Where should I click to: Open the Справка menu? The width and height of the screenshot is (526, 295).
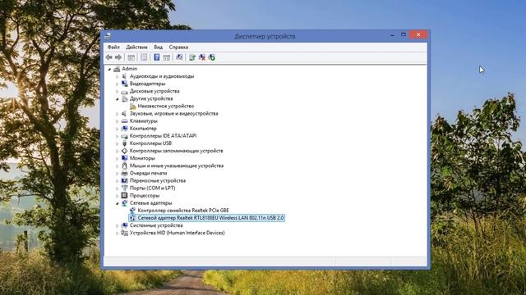click(178, 48)
